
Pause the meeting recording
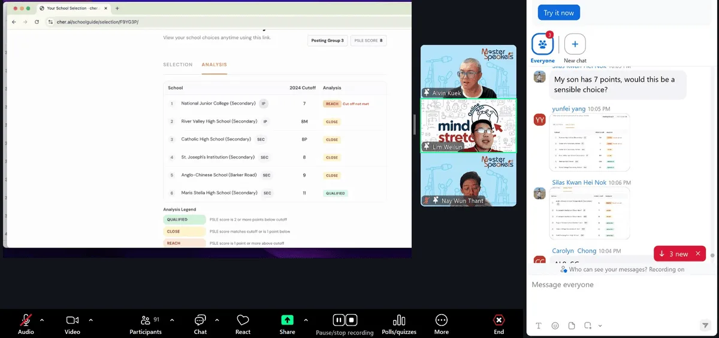click(x=339, y=320)
